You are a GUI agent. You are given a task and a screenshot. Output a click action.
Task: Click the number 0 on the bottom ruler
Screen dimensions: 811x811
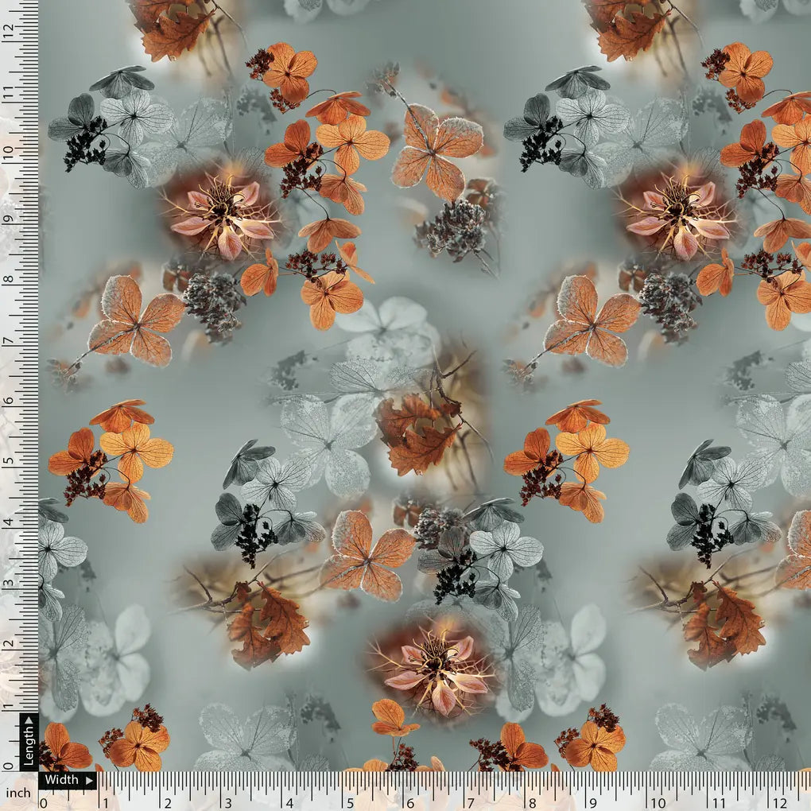click(x=43, y=801)
